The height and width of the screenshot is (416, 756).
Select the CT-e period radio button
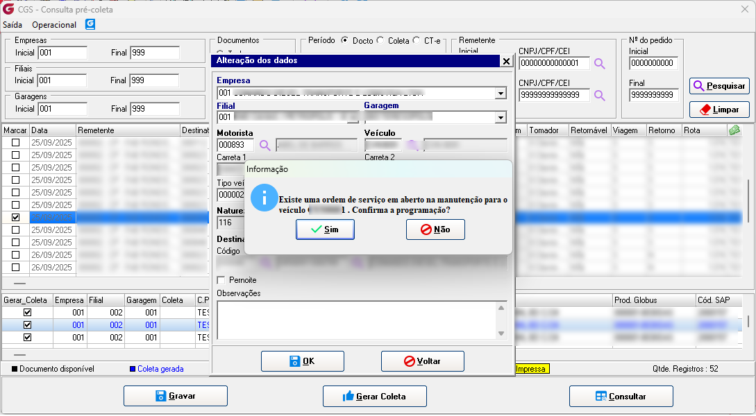coord(417,40)
